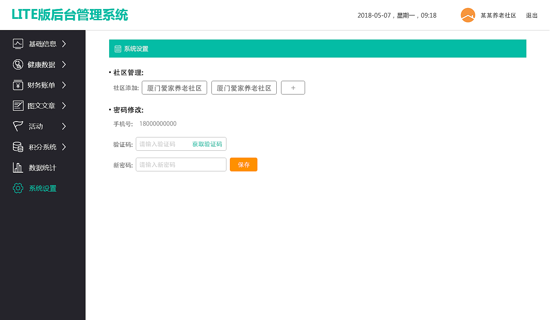Click the 退出 logout link

(532, 15)
